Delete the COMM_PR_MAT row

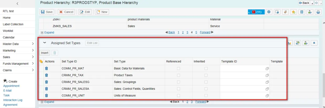click(x=46, y=68)
